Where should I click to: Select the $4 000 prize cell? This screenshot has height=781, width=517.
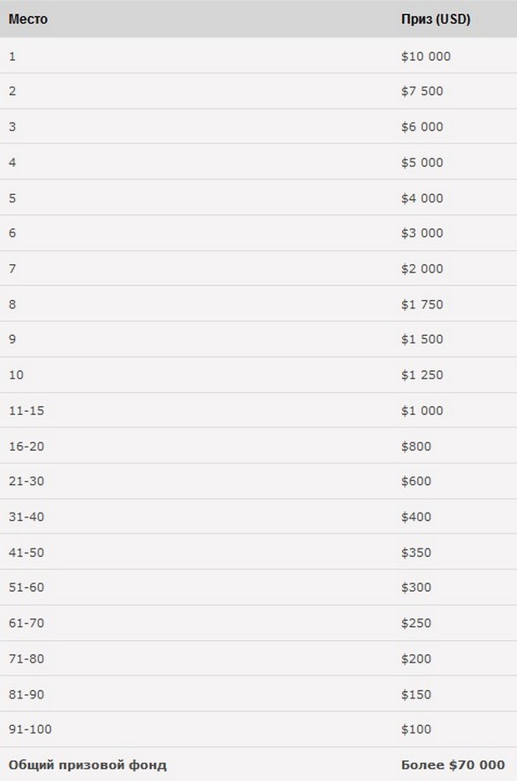[422, 198]
